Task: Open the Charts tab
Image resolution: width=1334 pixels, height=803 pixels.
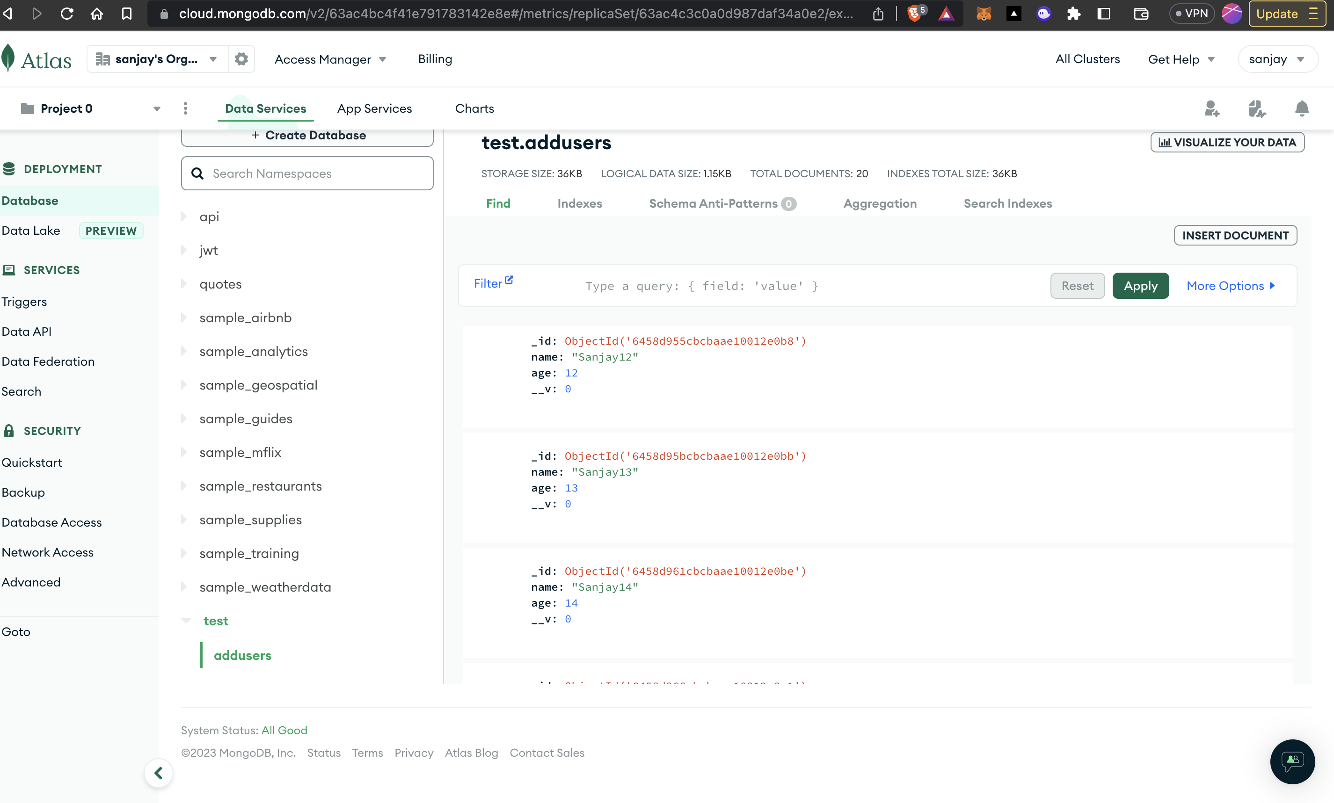Action: [474, 108]
